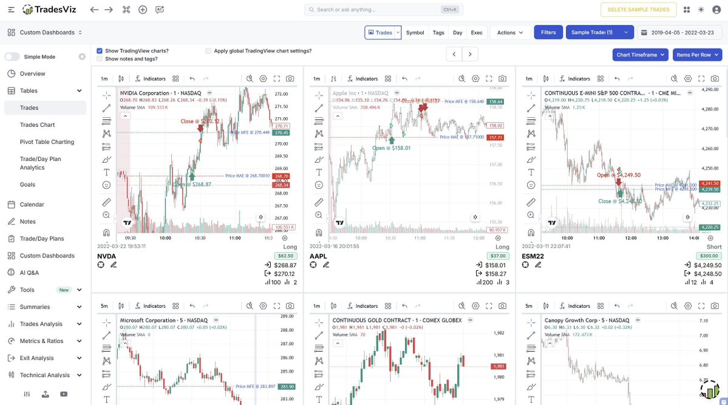Expand the Summaries sidebar section
728x405 pixels.
(x=80, y=307)
